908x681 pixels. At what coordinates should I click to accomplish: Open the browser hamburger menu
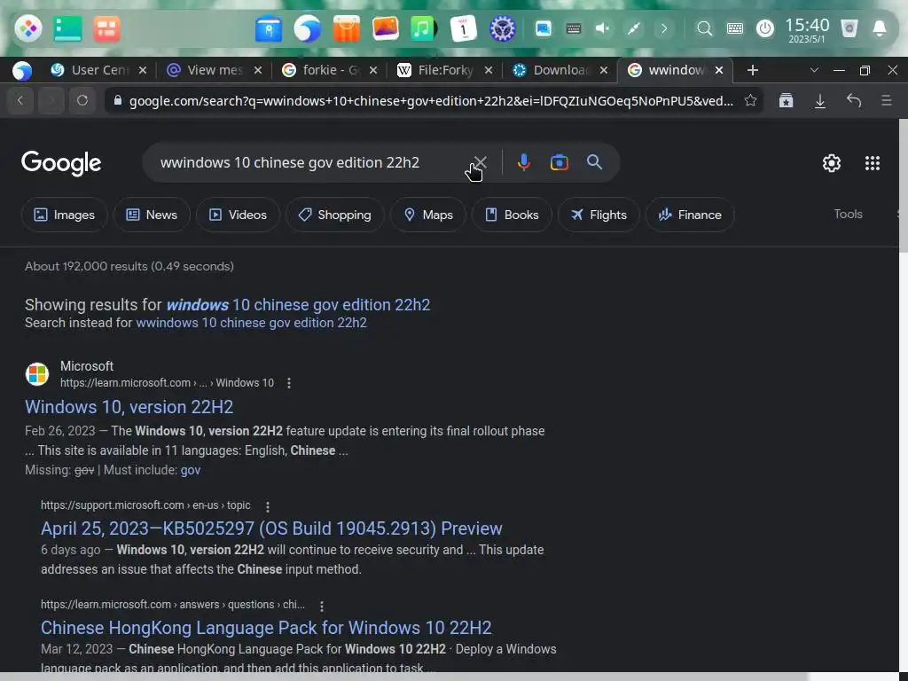tap(886, 100)
